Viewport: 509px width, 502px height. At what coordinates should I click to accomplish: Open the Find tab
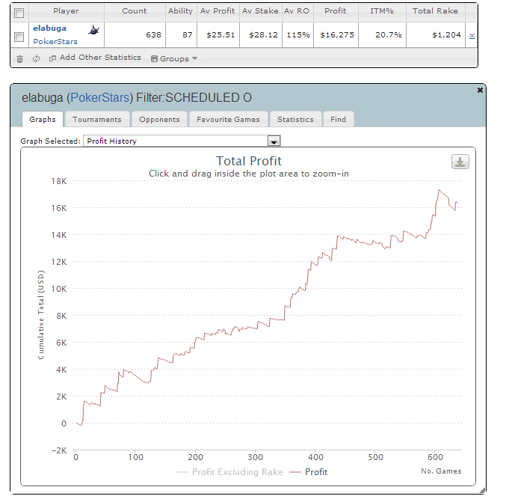point(339,119)
